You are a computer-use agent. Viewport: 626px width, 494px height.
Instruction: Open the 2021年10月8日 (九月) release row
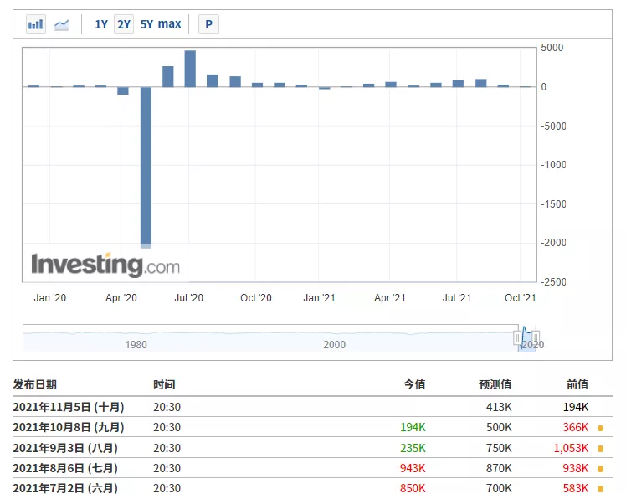[x=312, y=427]
